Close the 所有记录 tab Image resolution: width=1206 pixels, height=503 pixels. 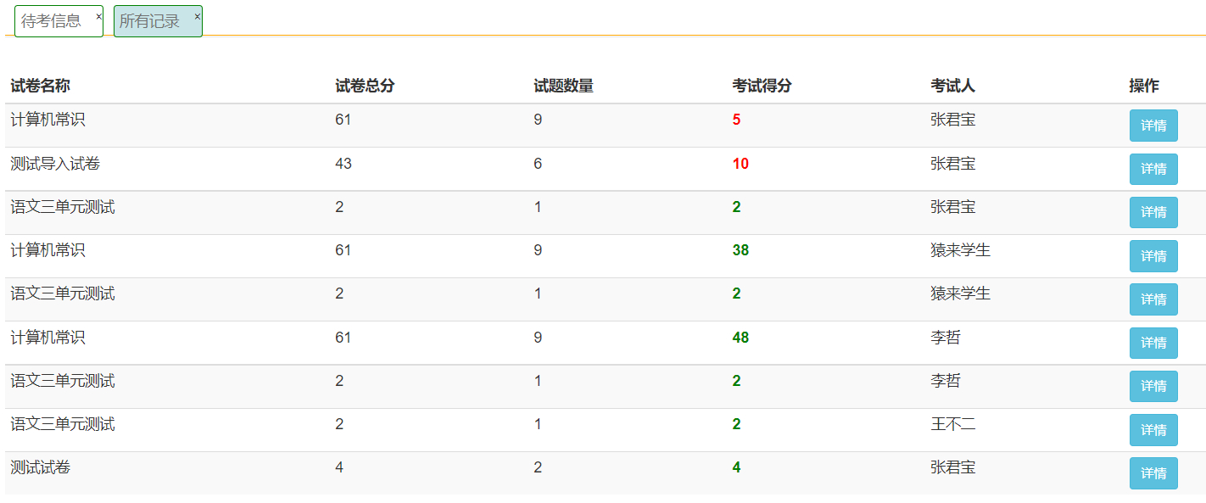[x=198, y=16]
